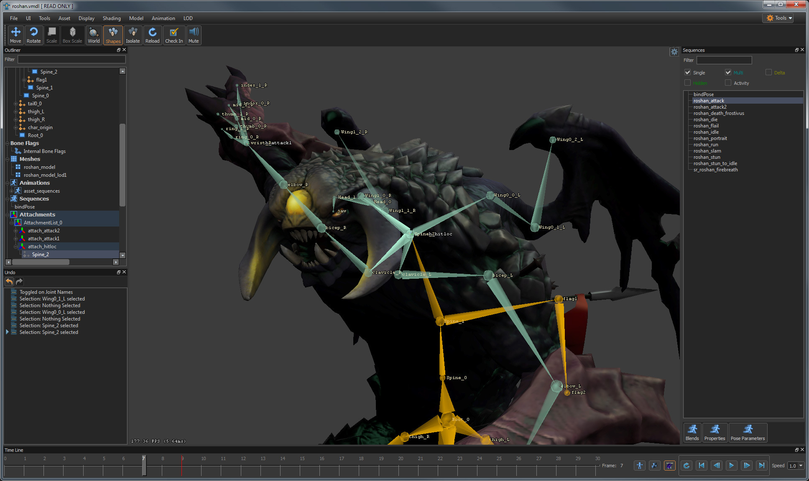Mute audio using the Mute icon
Screen dimensions: 809x481
pyautogui.click(x=194, y=35)
